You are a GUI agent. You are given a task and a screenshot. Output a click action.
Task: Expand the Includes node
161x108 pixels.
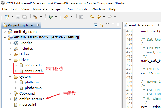10,49
